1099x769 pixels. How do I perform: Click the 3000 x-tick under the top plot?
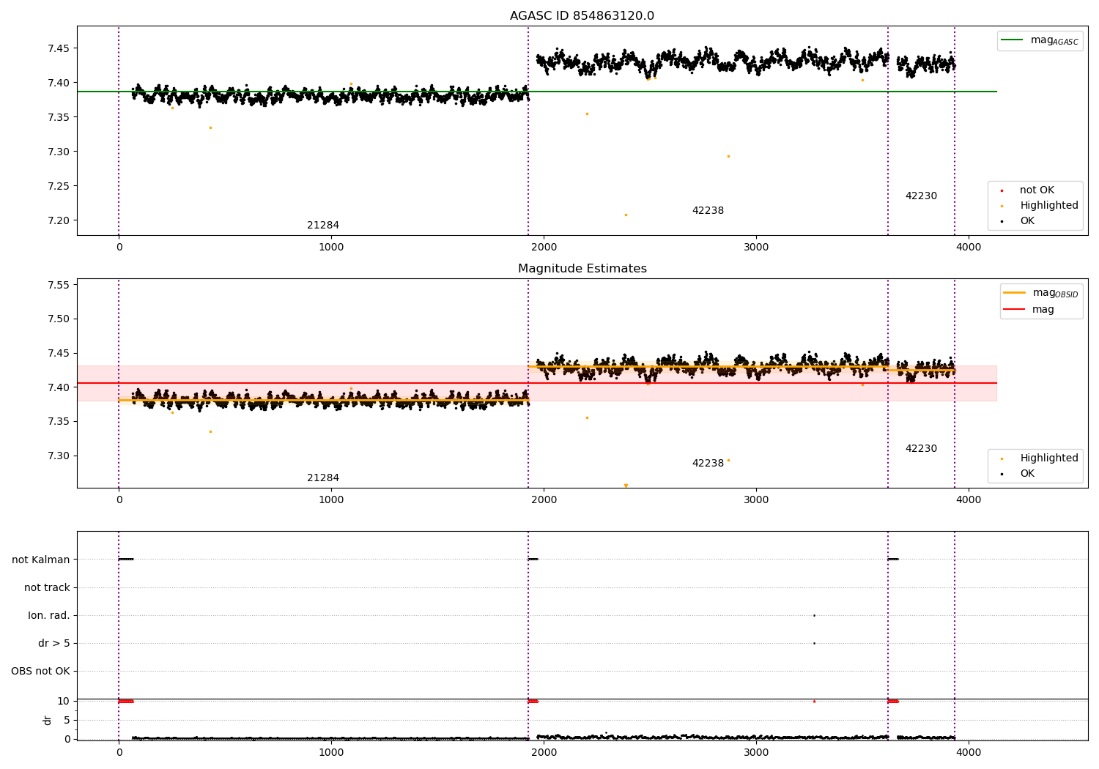point(756,248)
